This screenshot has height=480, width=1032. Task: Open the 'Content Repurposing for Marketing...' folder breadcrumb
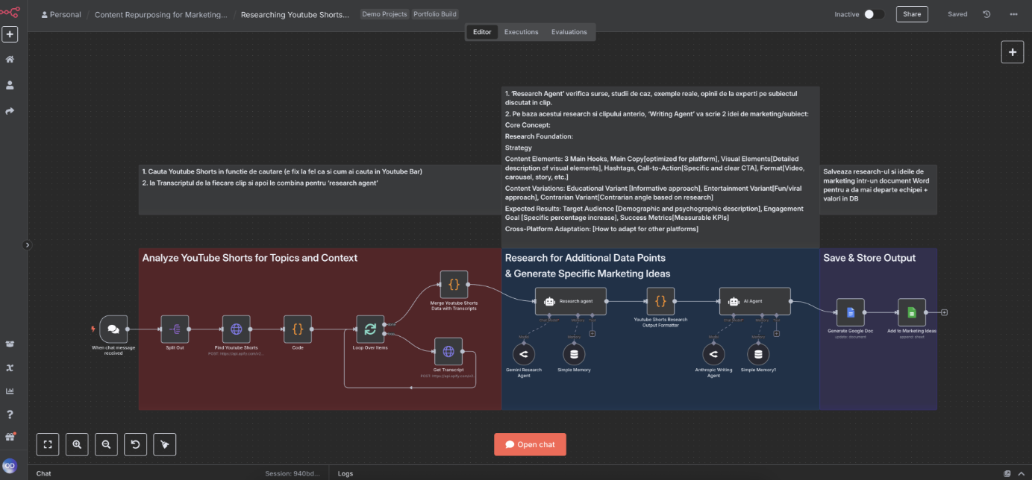tap(161, 14)
